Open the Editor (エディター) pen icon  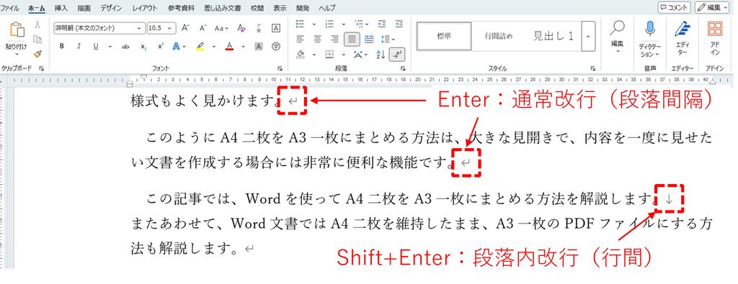pos(682,29)
